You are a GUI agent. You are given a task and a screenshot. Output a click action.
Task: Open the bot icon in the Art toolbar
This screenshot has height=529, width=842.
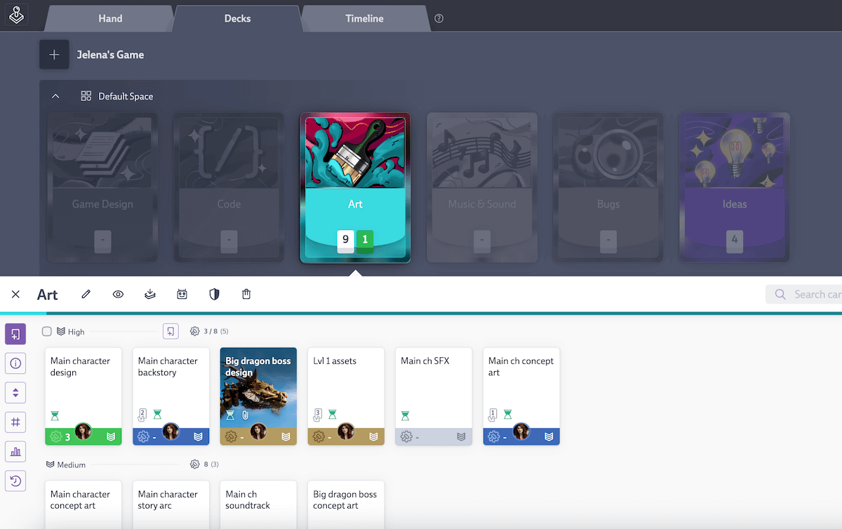pos(182,294)
